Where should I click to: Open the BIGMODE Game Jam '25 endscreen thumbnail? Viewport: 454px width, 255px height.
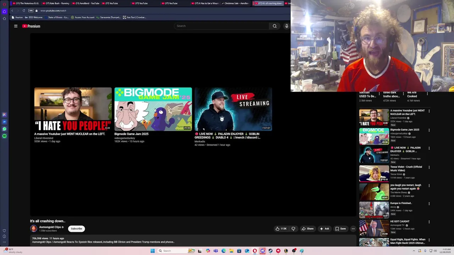[x=153, y=109]
